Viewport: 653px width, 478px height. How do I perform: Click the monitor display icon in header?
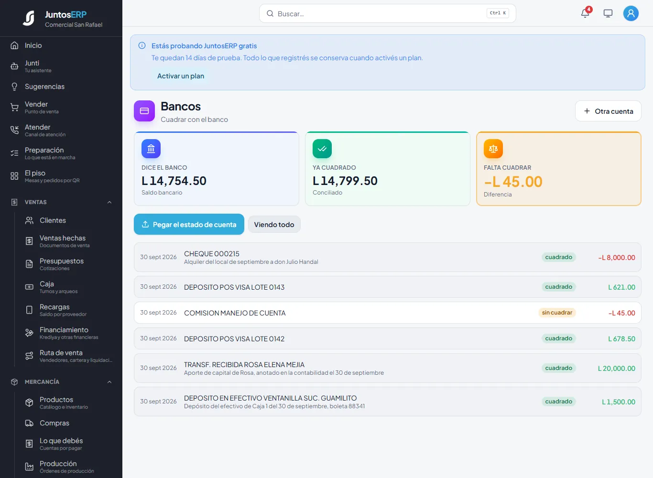pyautogui.click(x=608, y=13)
